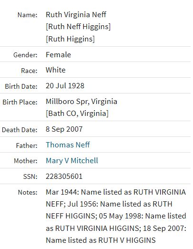Viewport: 193px width, 249px height.
Task: Select the alternate name Ruth Neff Higgins
Action: coord(78,27)
